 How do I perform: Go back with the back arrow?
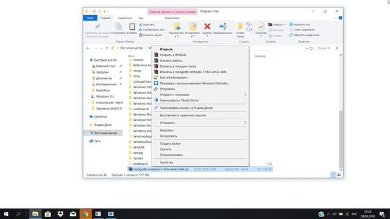[x=88, y=48]
